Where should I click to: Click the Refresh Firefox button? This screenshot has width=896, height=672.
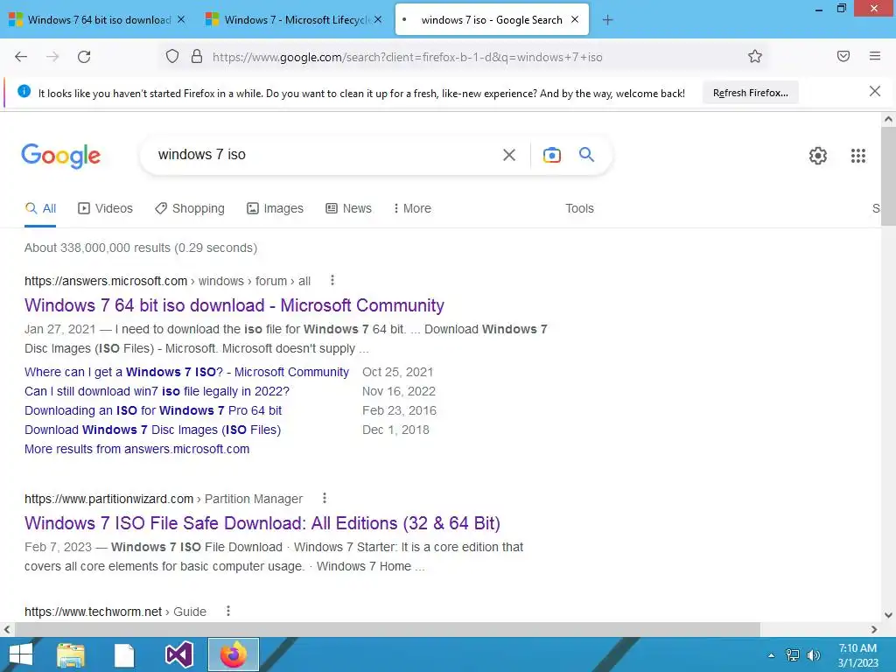point(750,93)
